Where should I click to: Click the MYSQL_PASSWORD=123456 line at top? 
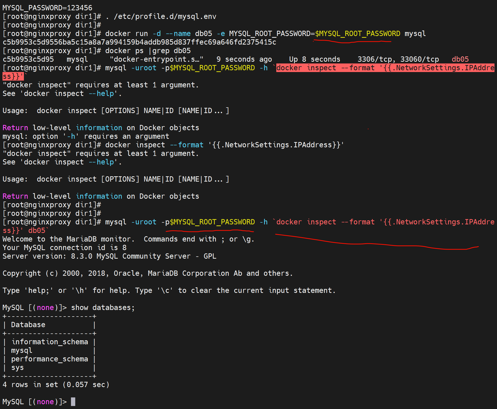click(x=47, y=8)
